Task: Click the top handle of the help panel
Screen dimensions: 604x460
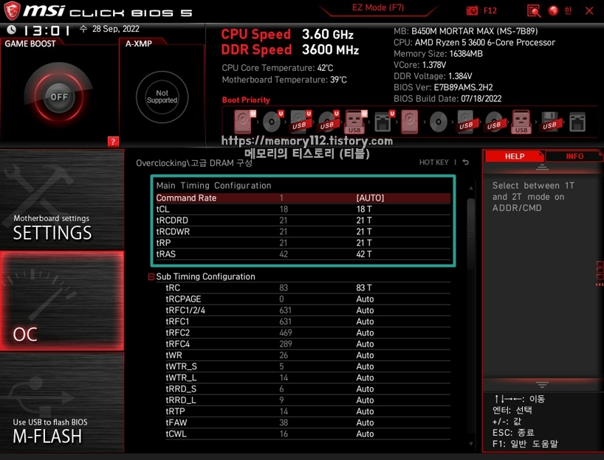Action: point(542,167)
